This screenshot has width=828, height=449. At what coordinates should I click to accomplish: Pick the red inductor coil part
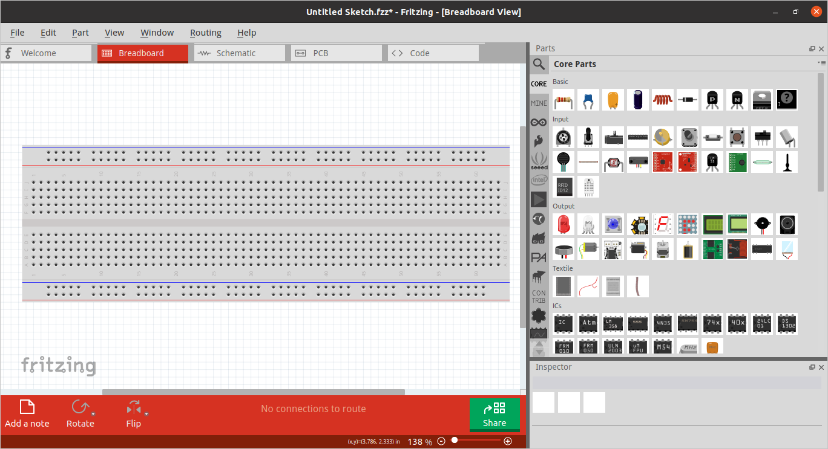pyautogui.click(x=663, y=100)
